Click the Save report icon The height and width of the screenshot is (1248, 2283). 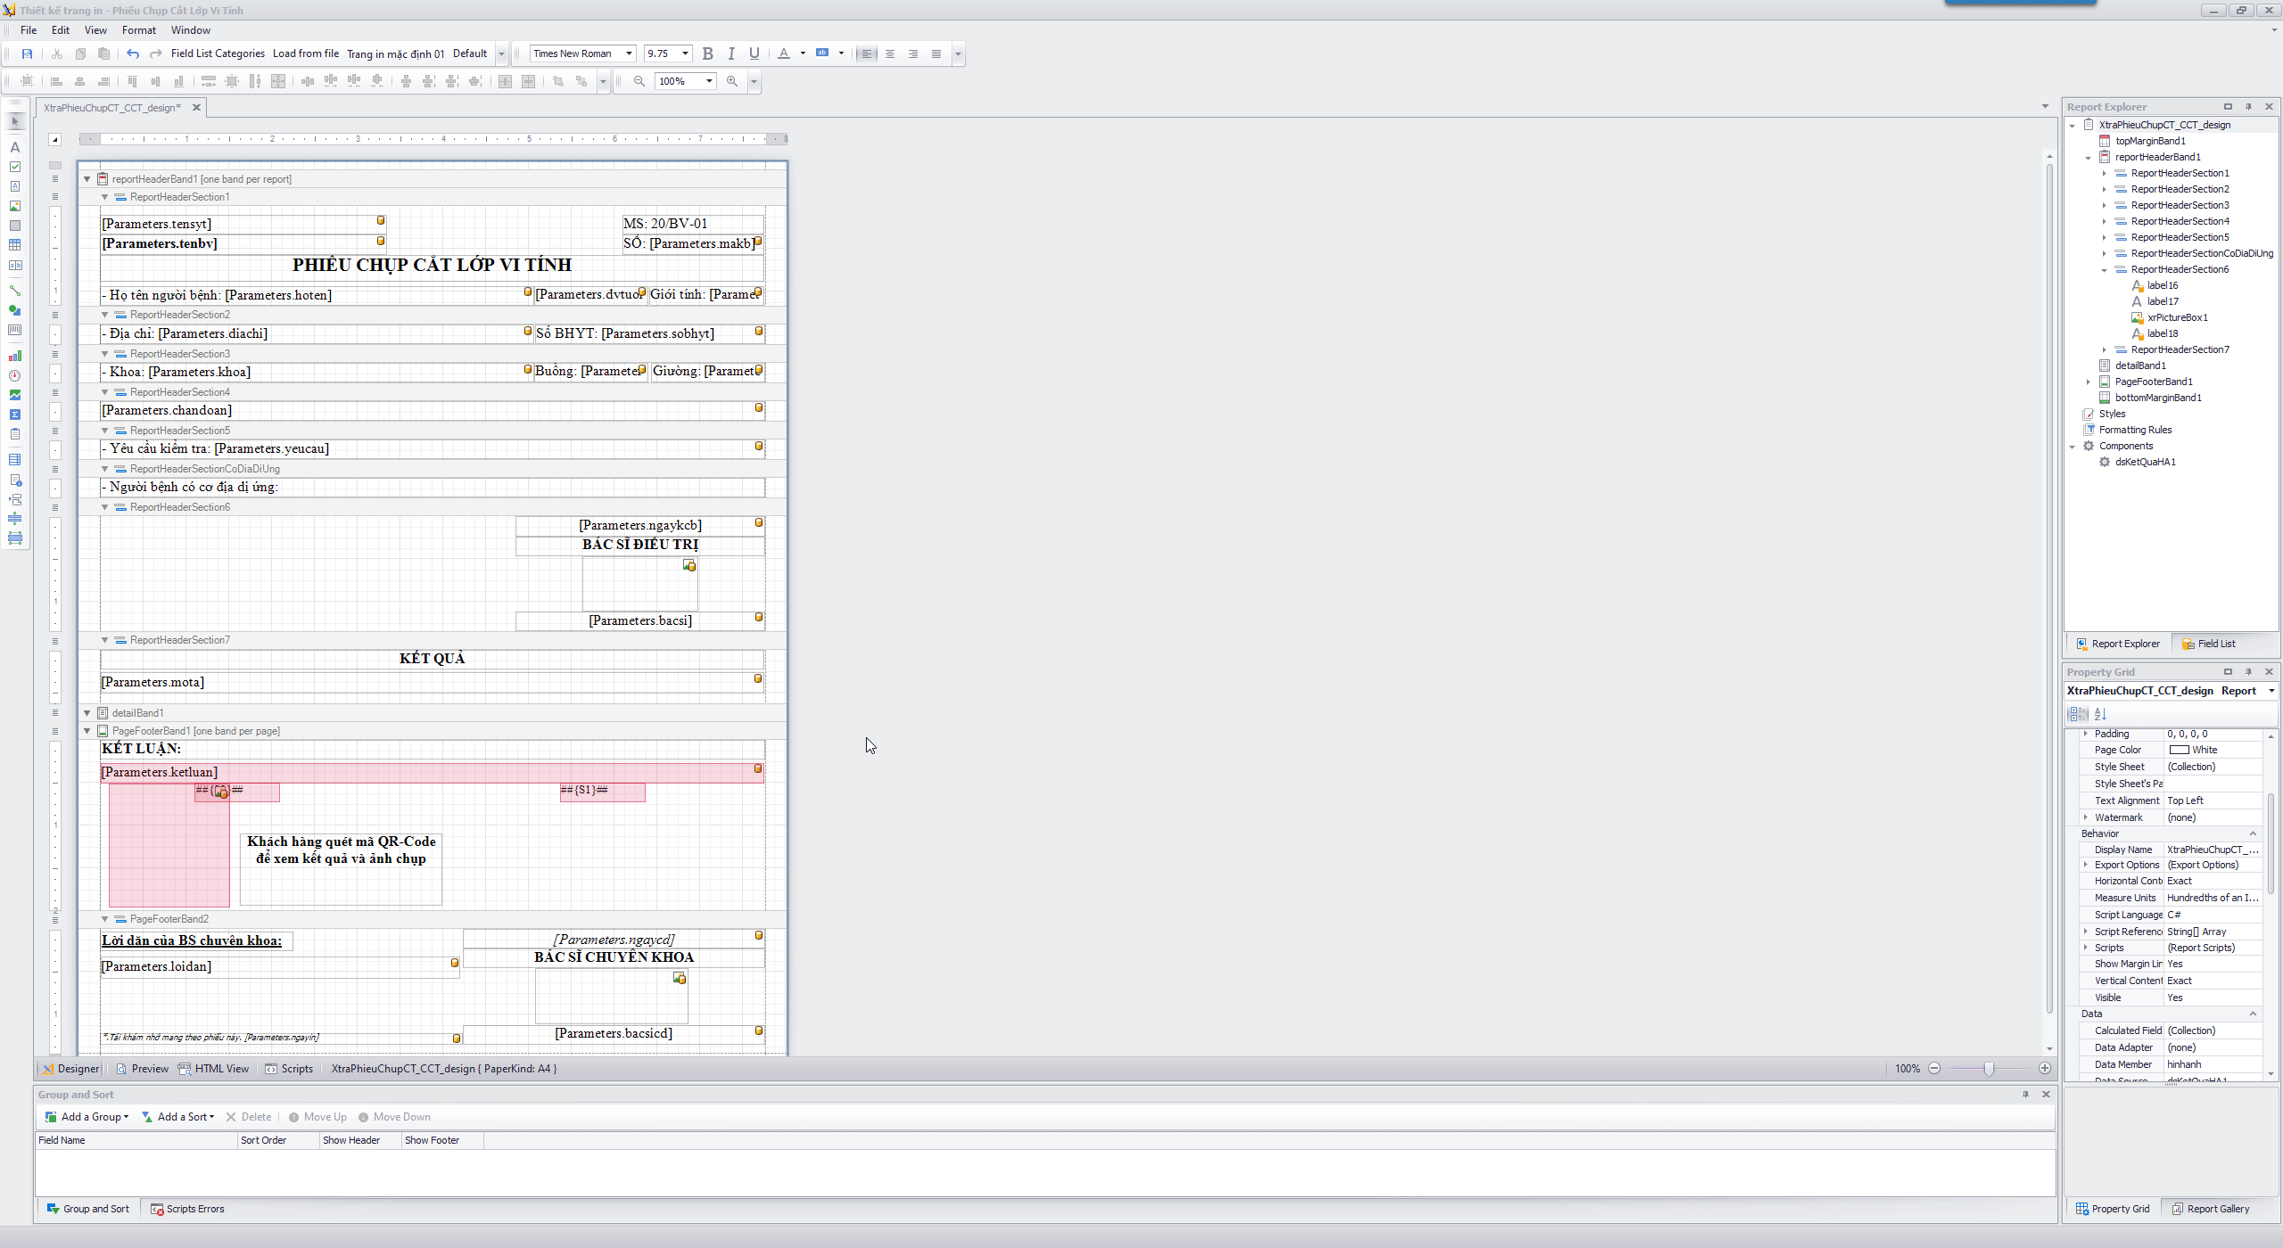(x=27, y=53)
